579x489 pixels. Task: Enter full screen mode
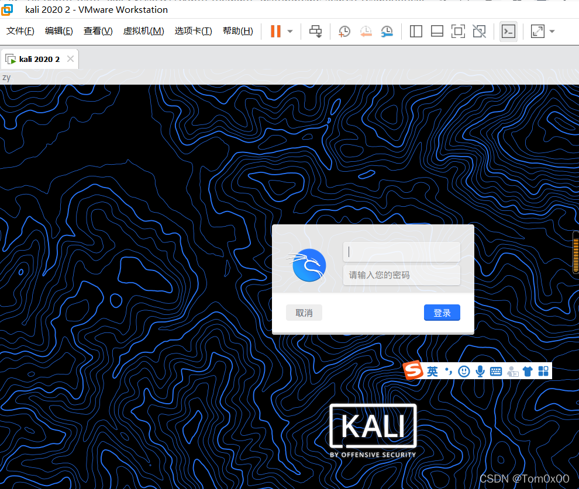[x=458, y=32]
